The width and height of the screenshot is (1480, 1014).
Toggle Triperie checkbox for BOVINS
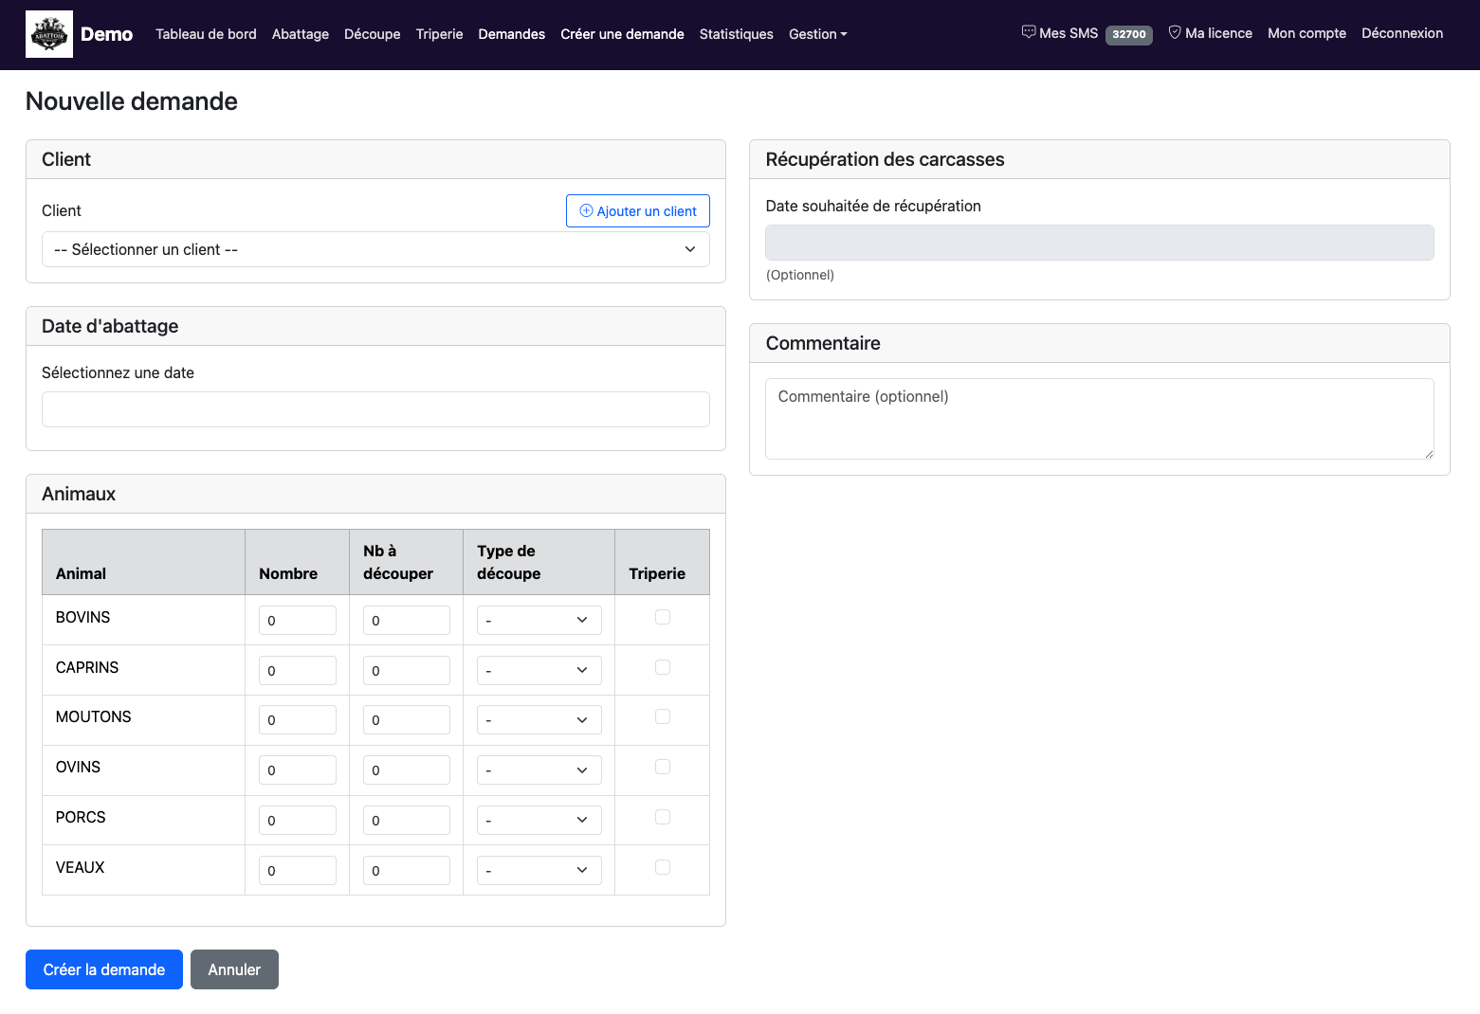pos(663,617)
